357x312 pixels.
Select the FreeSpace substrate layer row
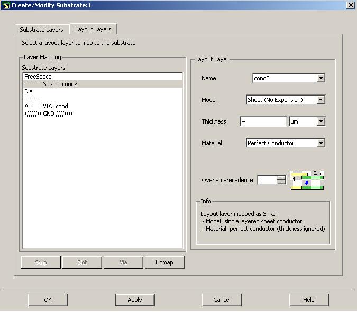click(103, 77)
